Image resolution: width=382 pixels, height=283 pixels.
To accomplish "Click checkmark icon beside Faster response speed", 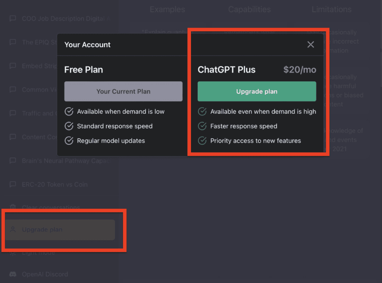I will click(202, 126).
